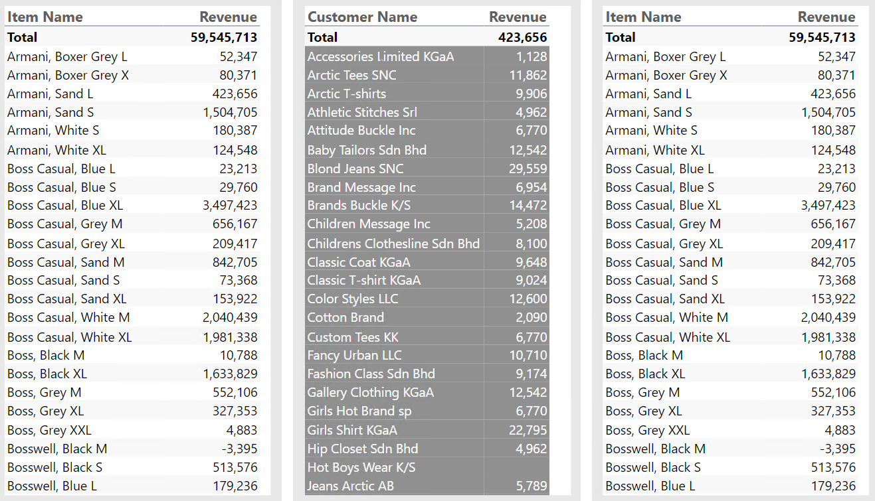Viewport: 875px width, 501px height.
Task: Choose the Classic Coat KGaA customer
Action: pyautogui.click(x=359, y=262)
